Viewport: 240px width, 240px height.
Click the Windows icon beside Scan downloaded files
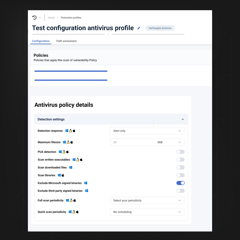click(71, 167)
